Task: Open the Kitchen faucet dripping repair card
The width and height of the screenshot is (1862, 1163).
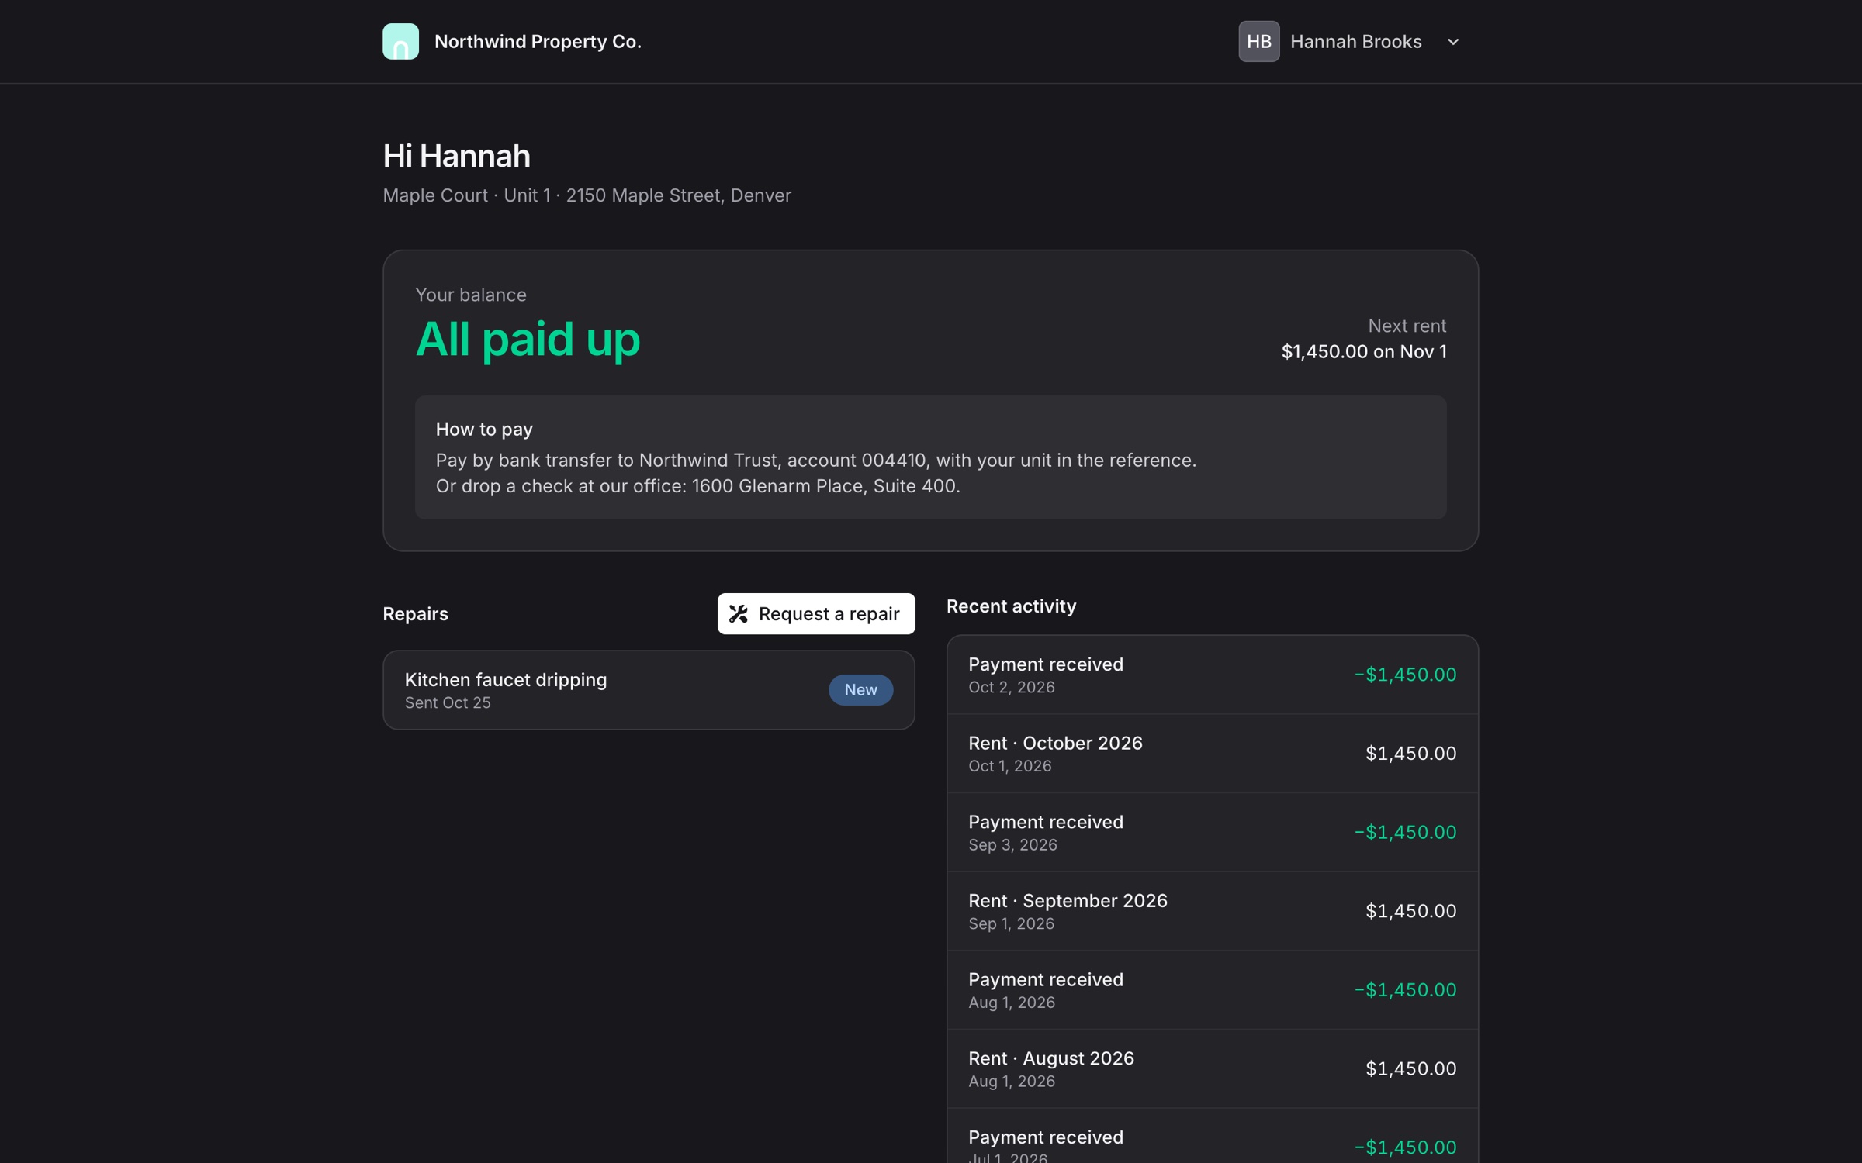Action: (649, 690)
